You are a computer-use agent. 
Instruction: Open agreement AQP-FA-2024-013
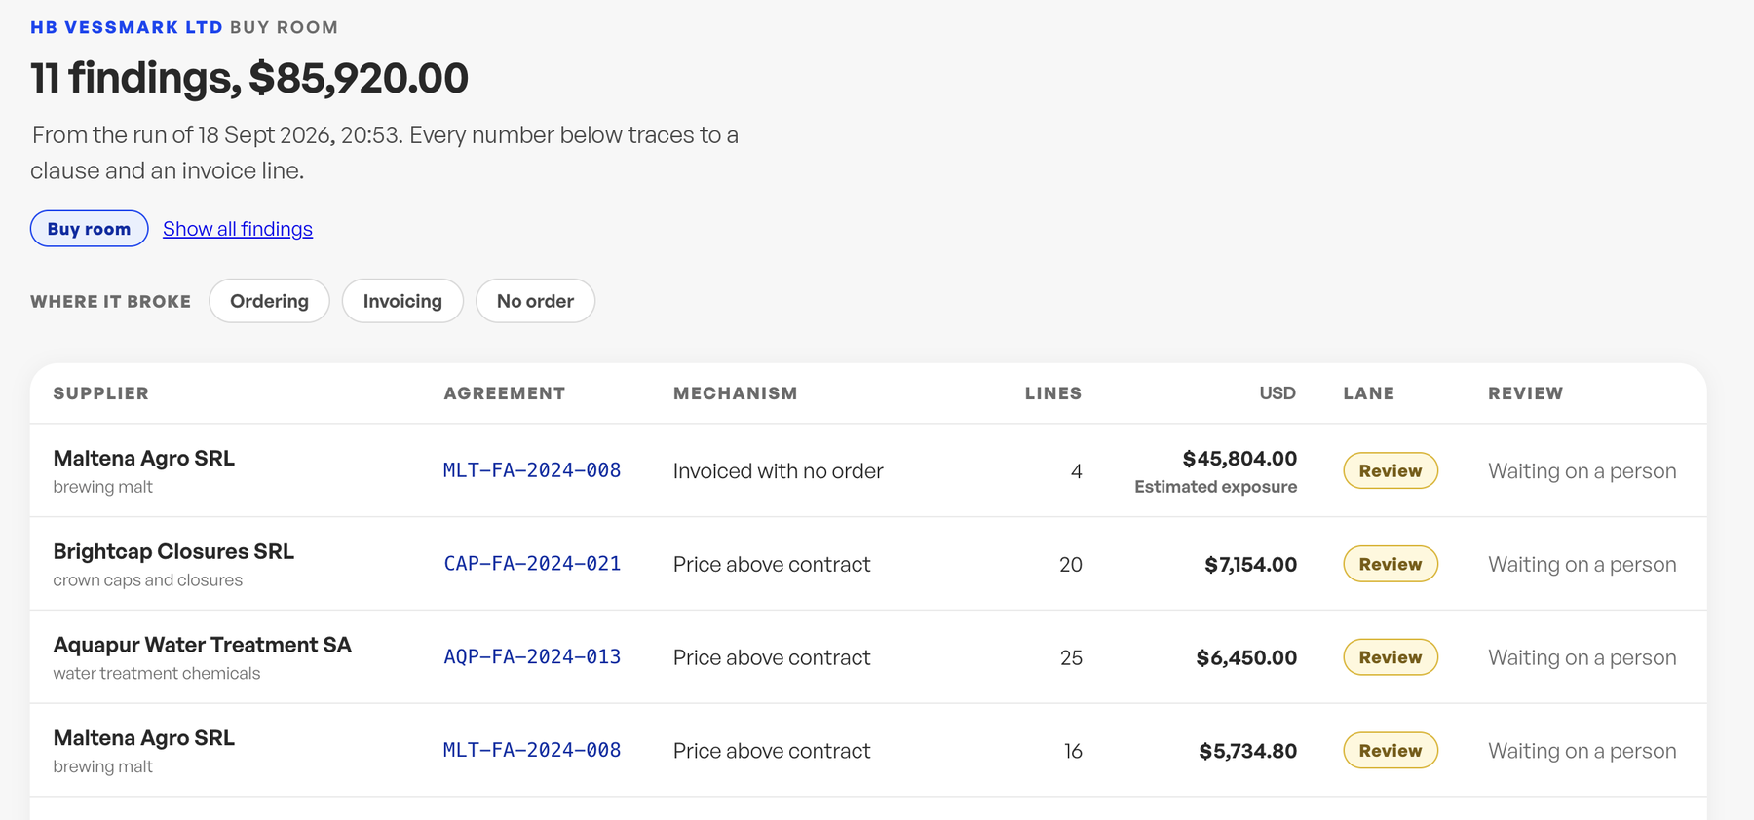click(532, 657)
